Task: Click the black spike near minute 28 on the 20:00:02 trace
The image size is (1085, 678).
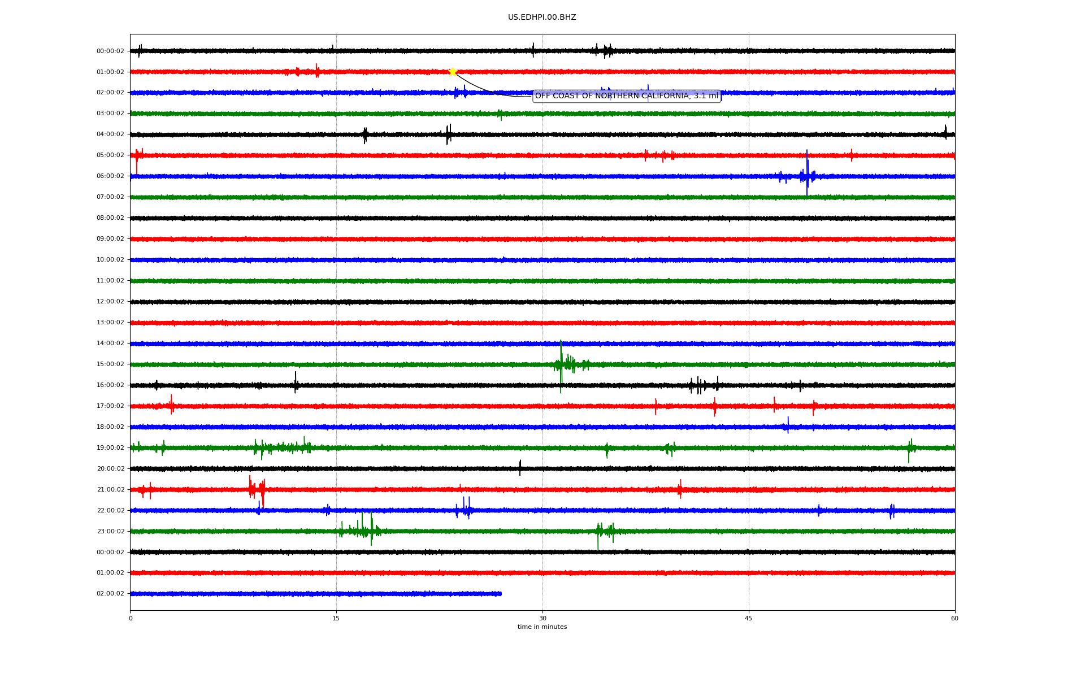Action: pyautogui.click(x=520, y=468)
